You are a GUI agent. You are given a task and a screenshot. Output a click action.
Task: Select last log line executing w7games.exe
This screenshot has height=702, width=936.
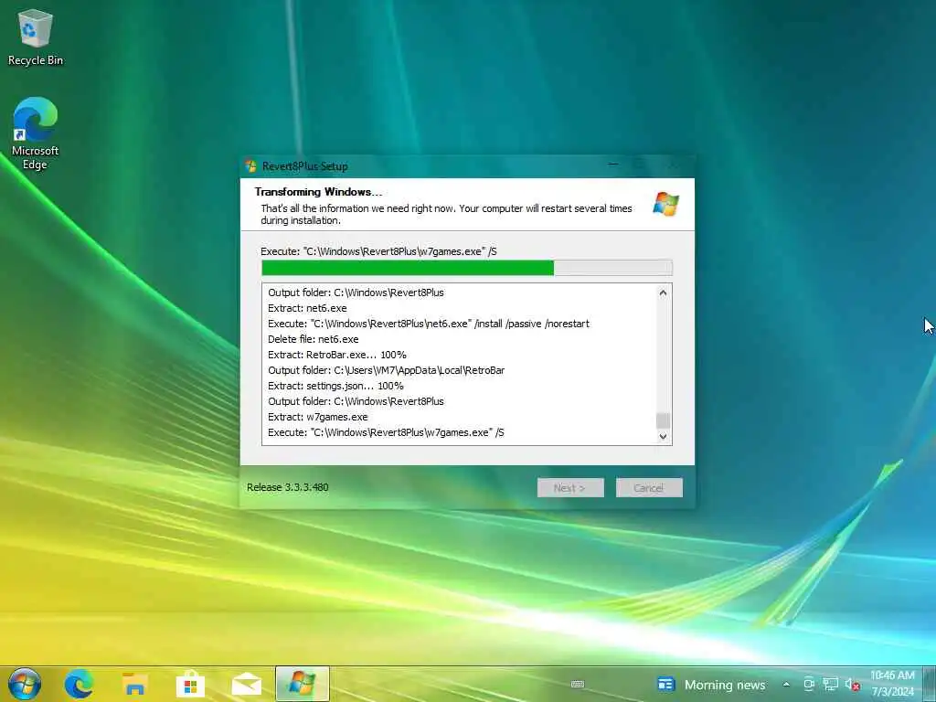coord(386,432)
